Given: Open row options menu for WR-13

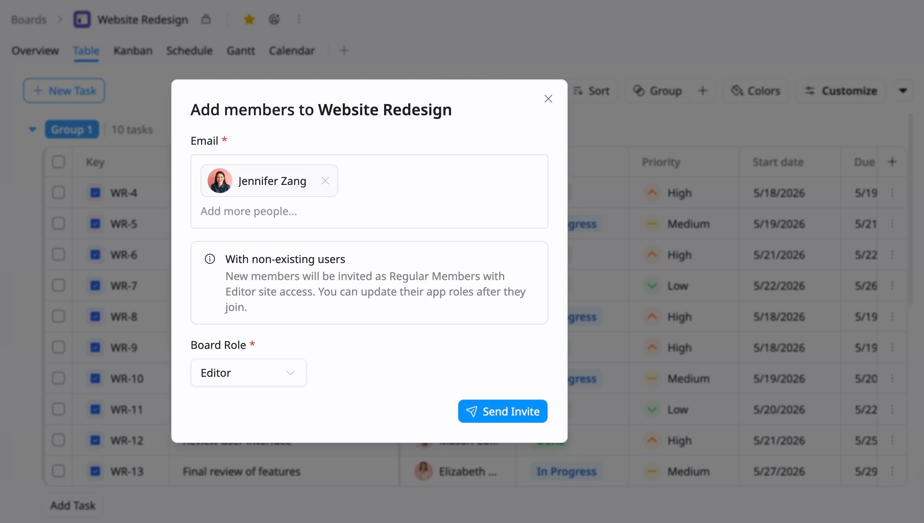Looking at the screenshot, I should tap(892, 472).
